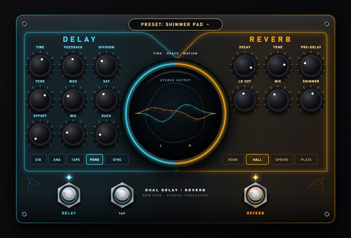The height and width of the screenshot is (238, 351).
Task: Stomp the Delay footswitch
Action: pos(69,195)
